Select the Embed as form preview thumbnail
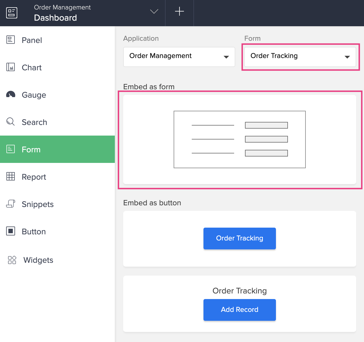 (x=239, y=139)
